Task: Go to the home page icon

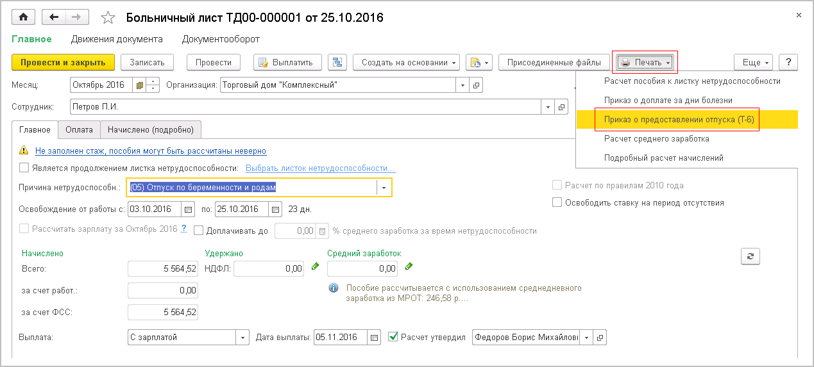Action: pyautogui.click(x=24, y=17)
